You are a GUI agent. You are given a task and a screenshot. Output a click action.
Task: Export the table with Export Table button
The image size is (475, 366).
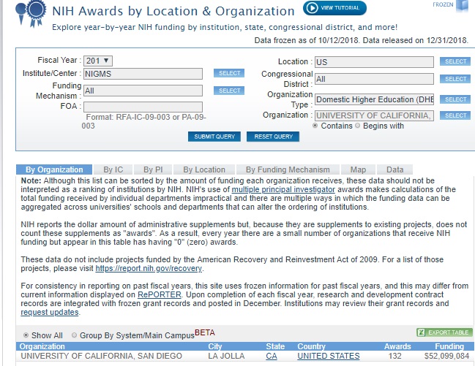pyautogui.click(x=444, y=332)
